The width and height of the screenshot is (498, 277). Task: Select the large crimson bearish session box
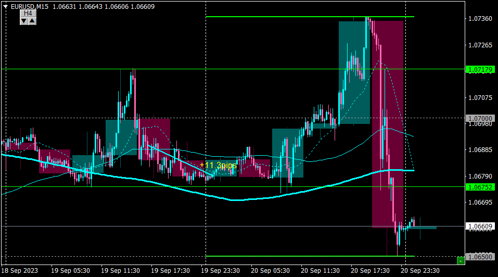pyautogui.click(x=388, y=124)
